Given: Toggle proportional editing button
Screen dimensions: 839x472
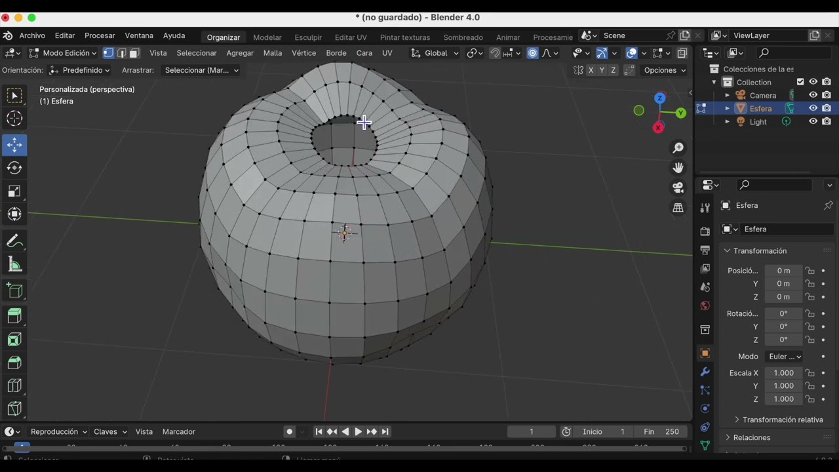Looking at the screenshot, I should [x=532, y=53].
